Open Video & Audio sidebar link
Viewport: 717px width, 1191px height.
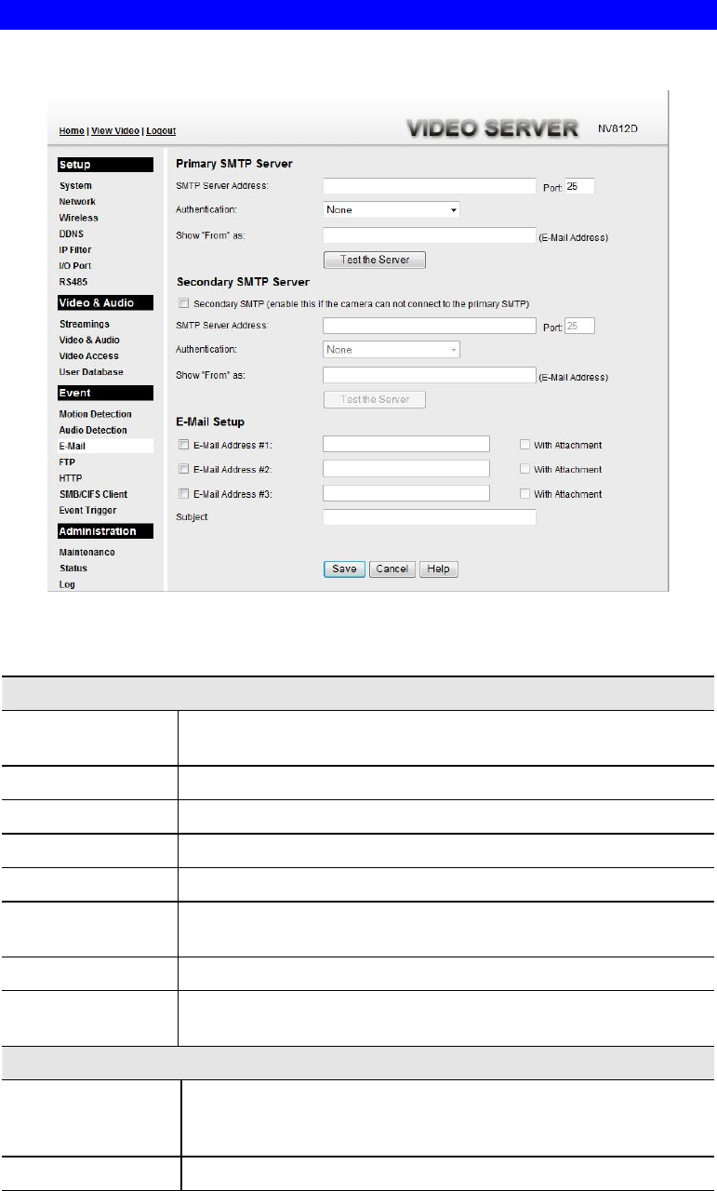coord(89,340)
